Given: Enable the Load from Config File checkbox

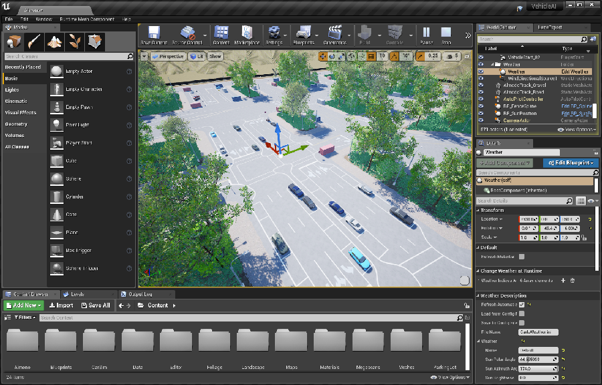Looking at the screenshot, I should coord(522,313).
